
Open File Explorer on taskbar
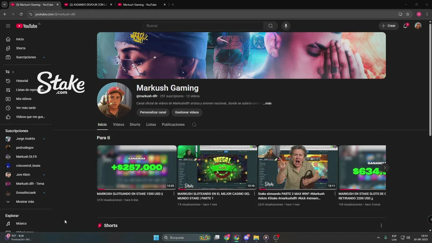pyautogui.click(x=256, y=238)
